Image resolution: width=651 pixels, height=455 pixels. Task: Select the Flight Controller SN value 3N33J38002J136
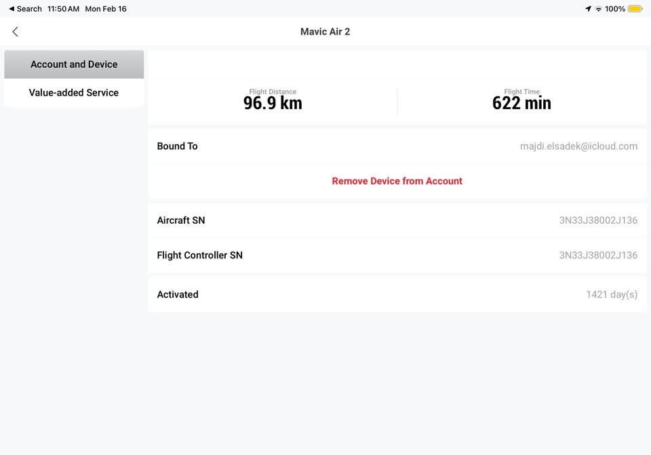coord(598,256)
